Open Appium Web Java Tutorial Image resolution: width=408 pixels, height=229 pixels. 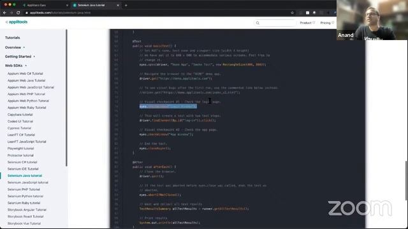pyautogui.click(x=26, y=81)
